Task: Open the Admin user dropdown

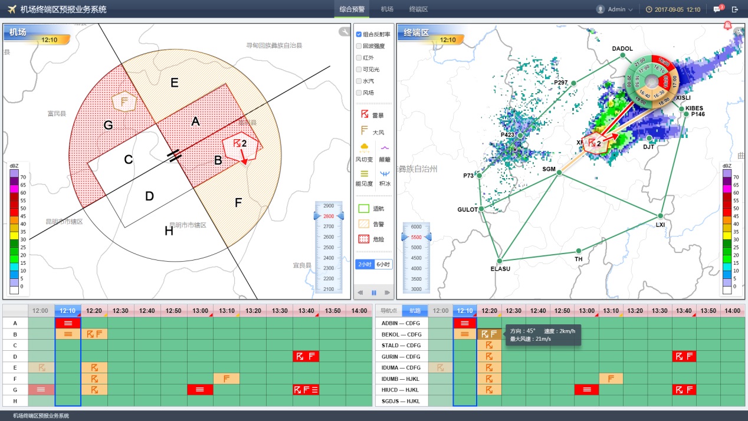Action: click(x=615, y=9)
